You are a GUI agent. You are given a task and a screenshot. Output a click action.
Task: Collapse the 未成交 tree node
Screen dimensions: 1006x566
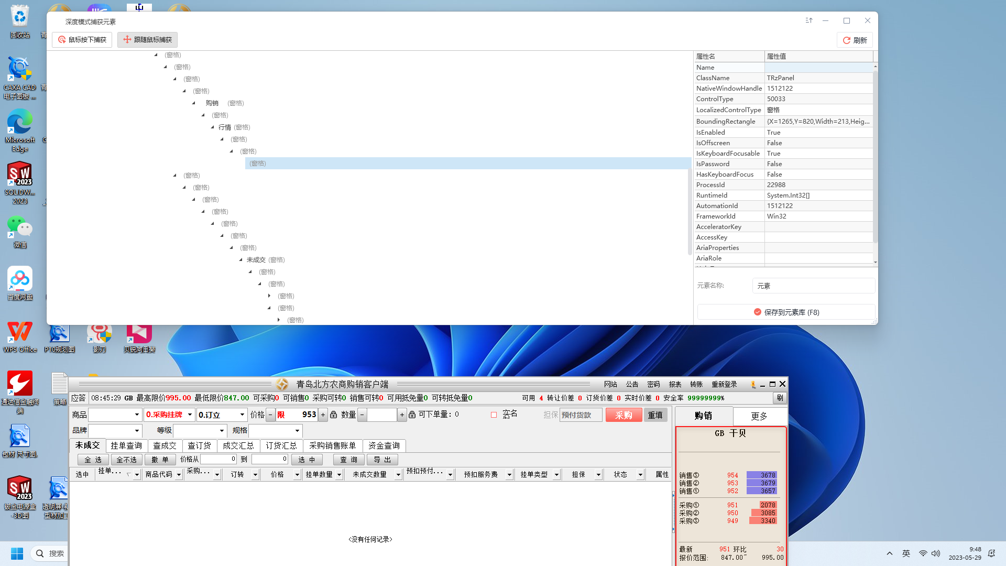tap(241, 260)
